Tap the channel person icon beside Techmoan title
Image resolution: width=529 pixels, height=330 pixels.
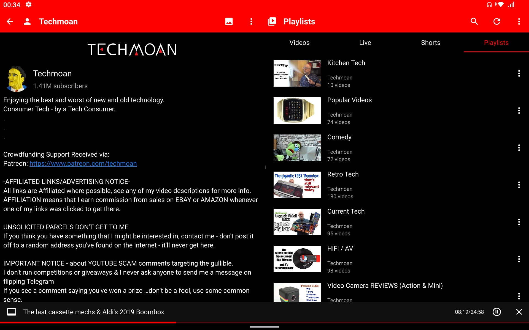point(27,21)
